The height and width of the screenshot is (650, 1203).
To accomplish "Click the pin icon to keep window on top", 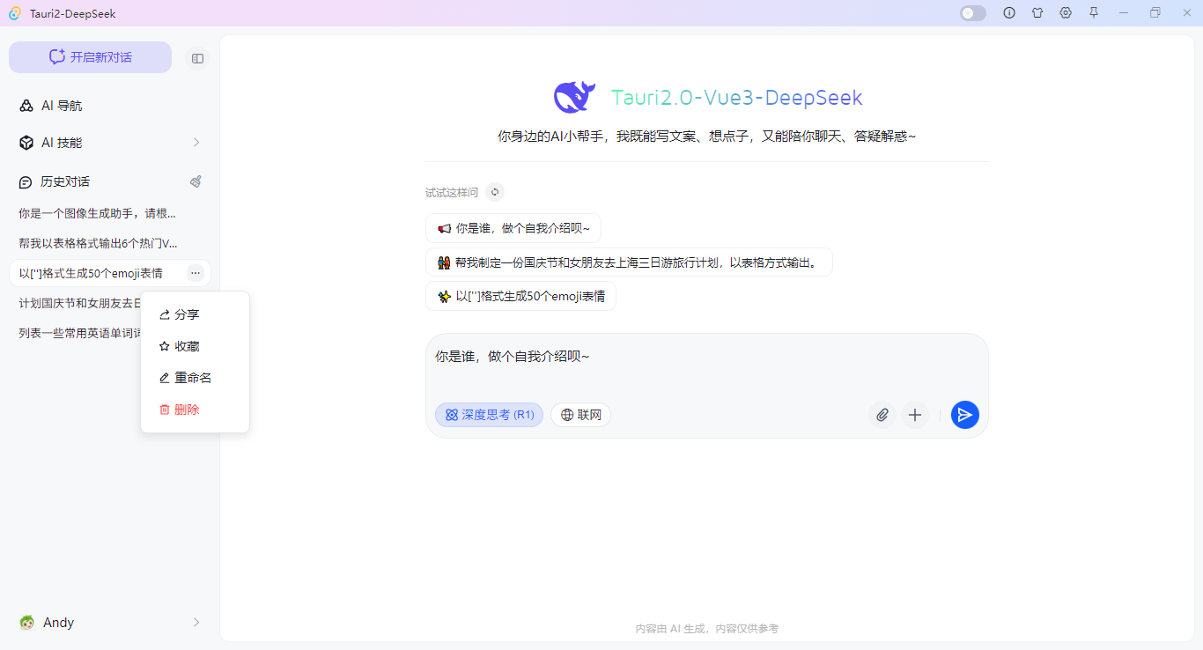I will coord(1093,13).
